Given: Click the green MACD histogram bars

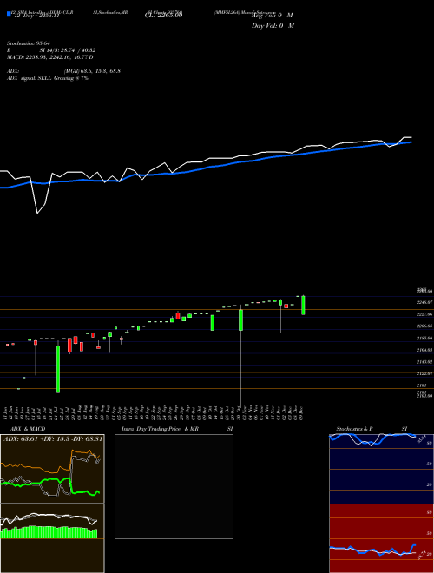Looking at the screenshot, I should pyautogui.click(x=49, y=532).
